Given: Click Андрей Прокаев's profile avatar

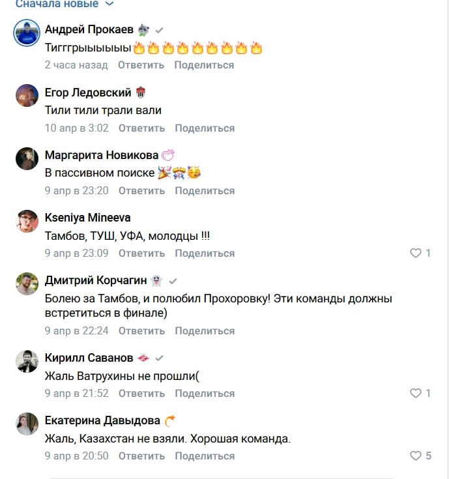Looking at the screenshot, I should click(x=27, y=33).
